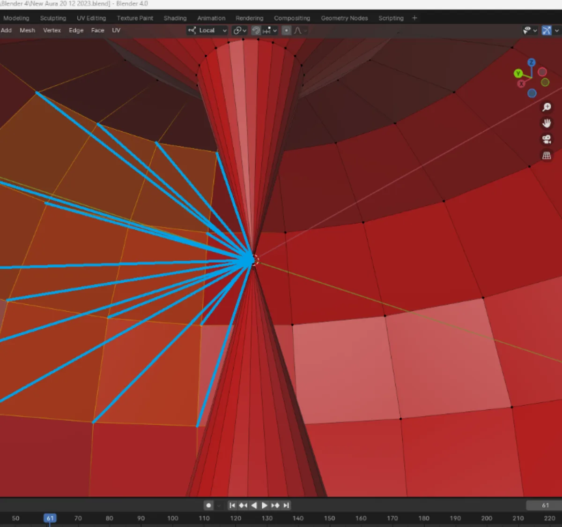
Task: Open the Rendering workspace tab
Action: 250,18
